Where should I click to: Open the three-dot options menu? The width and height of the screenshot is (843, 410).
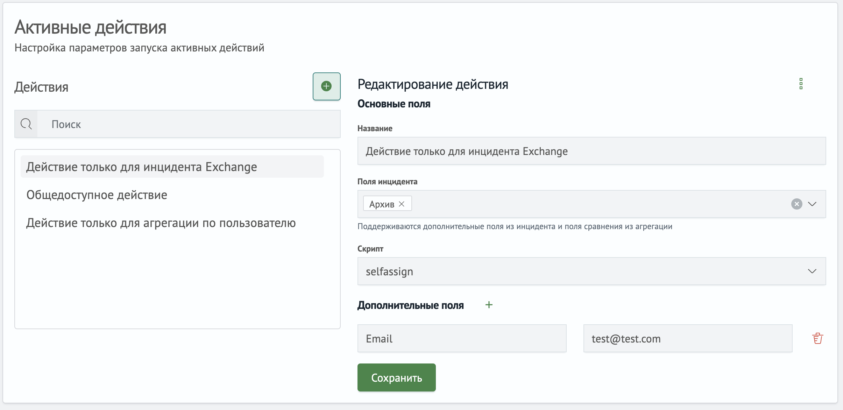pos(801,84)
